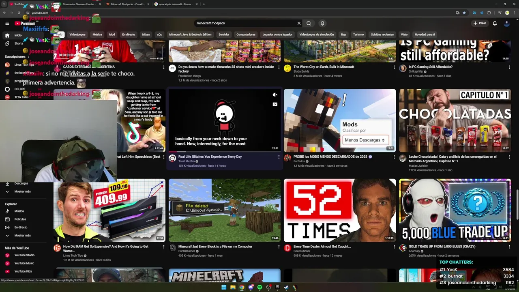Switch to the Streamotes: Streamer Emotes tab

click(77, 4)
